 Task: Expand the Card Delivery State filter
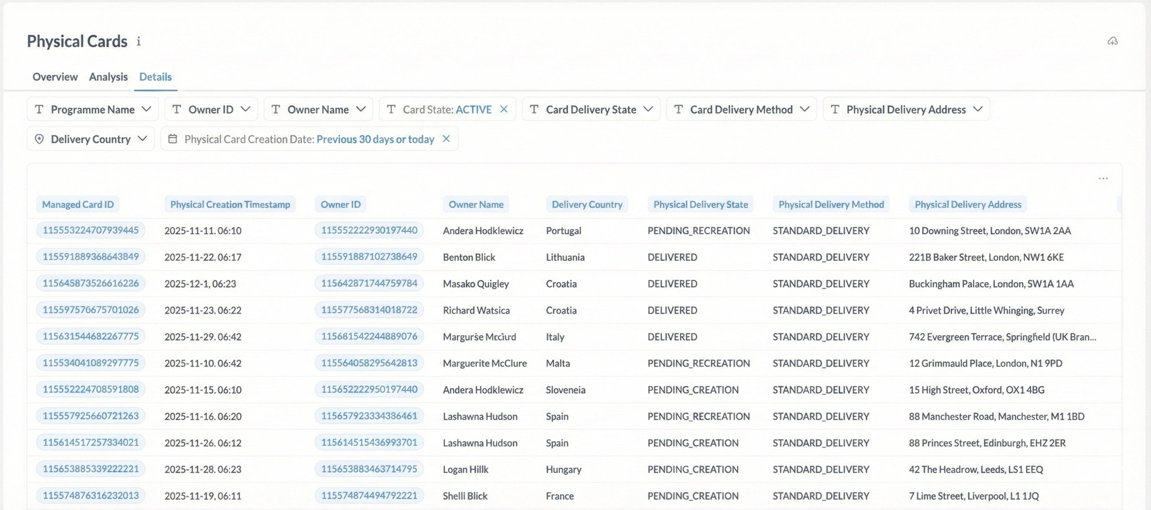[x=648, y=109]
